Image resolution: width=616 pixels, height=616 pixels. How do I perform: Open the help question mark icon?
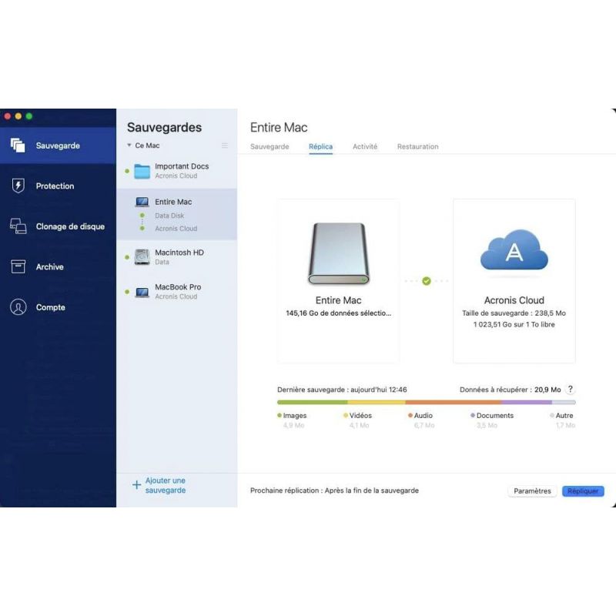(570, 390)
